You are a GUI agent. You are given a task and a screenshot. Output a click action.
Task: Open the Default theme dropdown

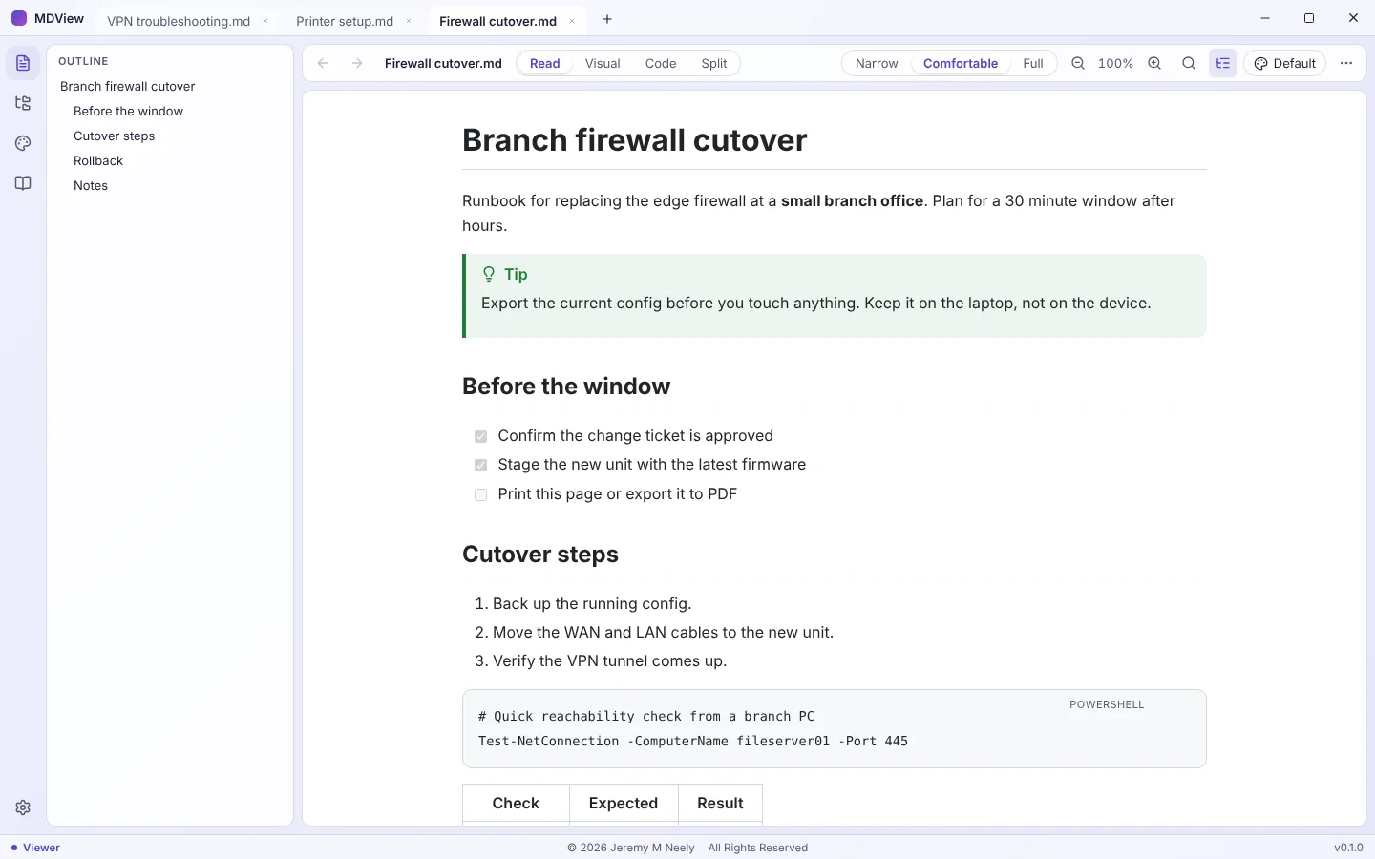coord(1285,63)
